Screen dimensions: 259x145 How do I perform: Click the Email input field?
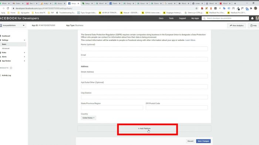click(x=144, y=59)
